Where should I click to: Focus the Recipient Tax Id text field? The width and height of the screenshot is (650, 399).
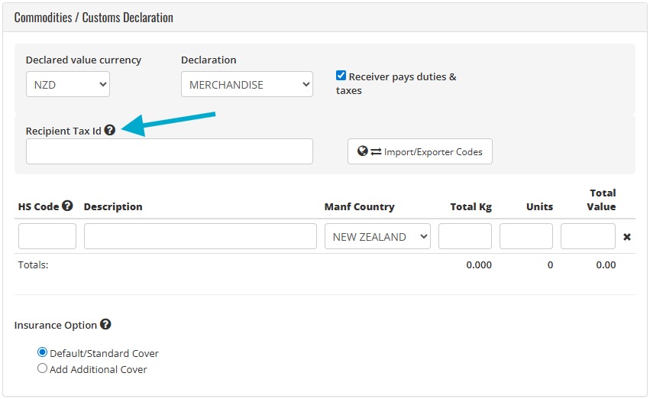(x=170, y=151)
